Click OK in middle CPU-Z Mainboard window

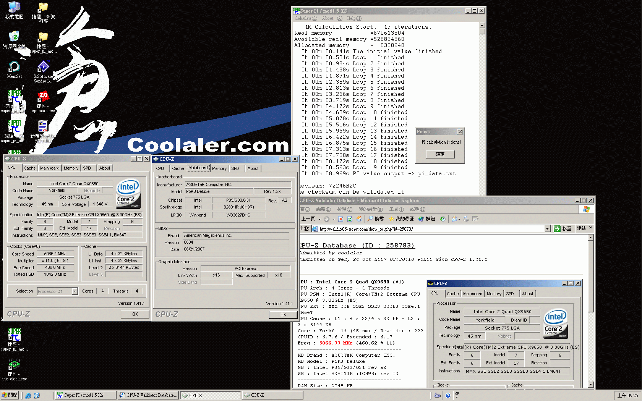click(x=283, y=314)
